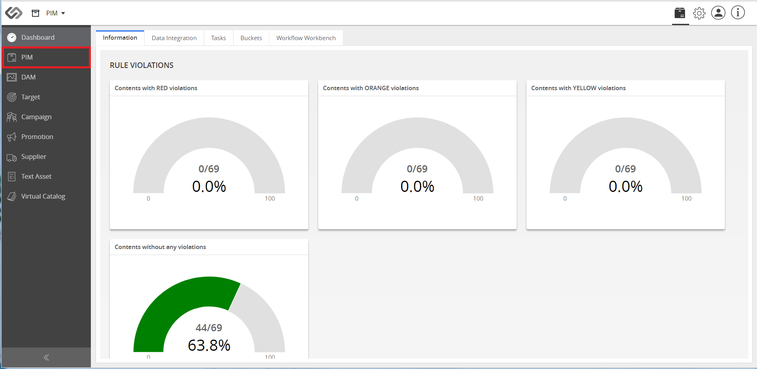Click the settings gear icon

pos(699,13)
